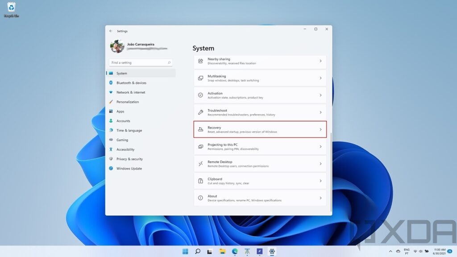
Task: Click the Gaming sidebar icon
Action: coord(111,140)
